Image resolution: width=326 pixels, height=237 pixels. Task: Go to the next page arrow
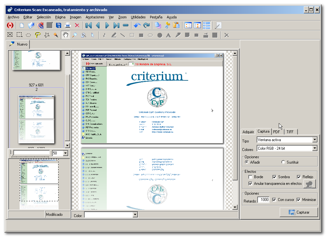[107, 25]
